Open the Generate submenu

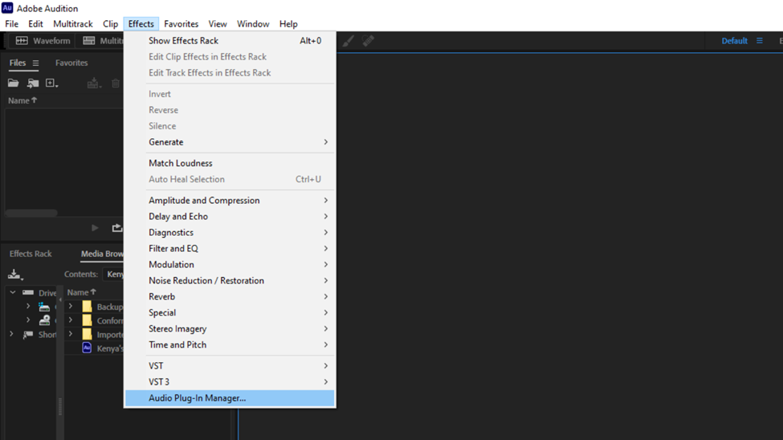point(230,142)
